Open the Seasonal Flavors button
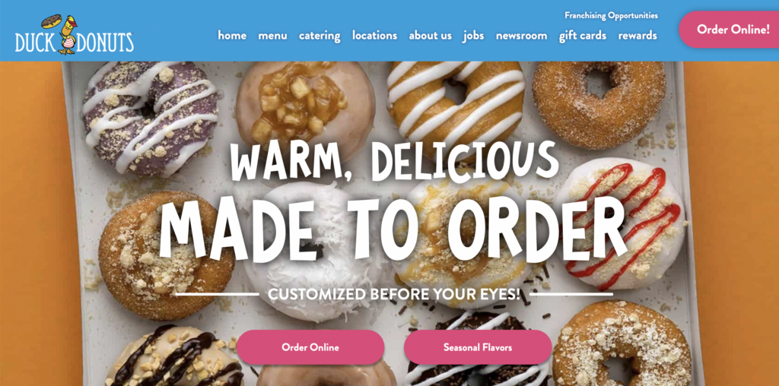This screenshot has width=779, height=386. coord(478,347)
